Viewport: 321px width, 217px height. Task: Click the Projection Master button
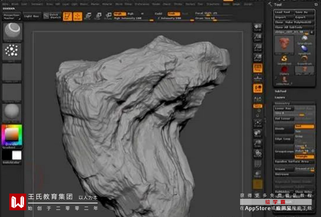tap(12, 16)
